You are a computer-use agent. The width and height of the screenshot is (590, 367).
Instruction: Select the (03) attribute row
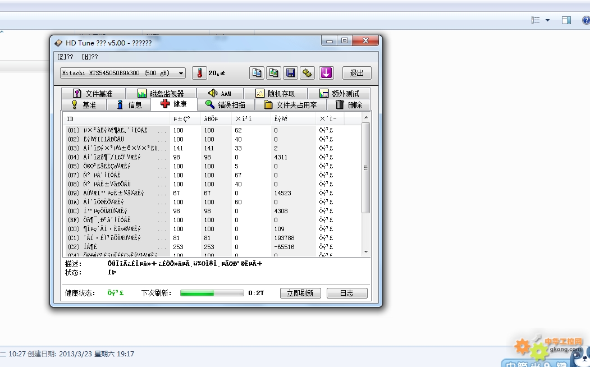(213, 148)
